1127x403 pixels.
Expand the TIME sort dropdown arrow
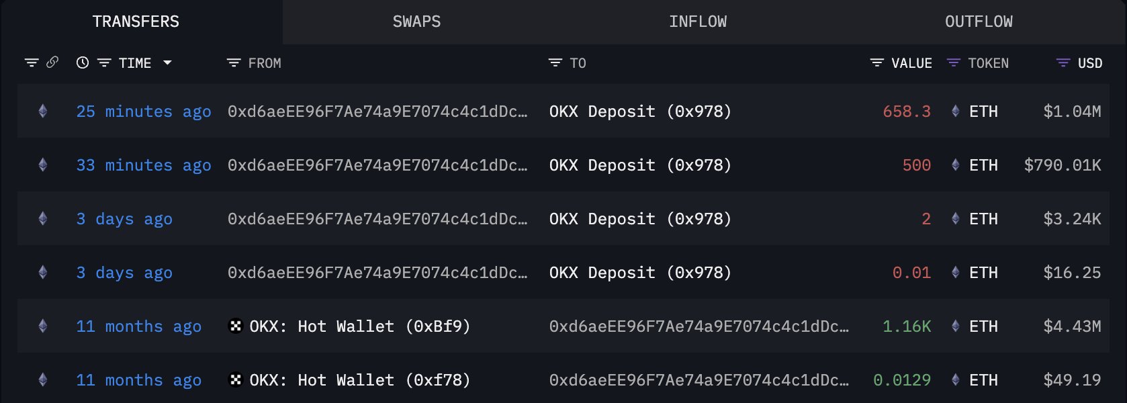coord(168,62)
